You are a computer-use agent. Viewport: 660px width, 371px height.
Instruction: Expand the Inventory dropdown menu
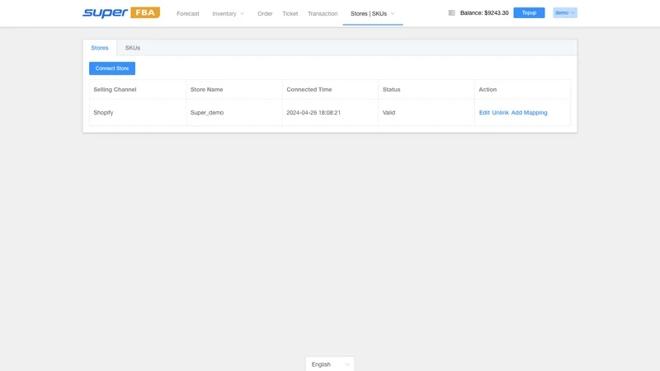(229, 13)
